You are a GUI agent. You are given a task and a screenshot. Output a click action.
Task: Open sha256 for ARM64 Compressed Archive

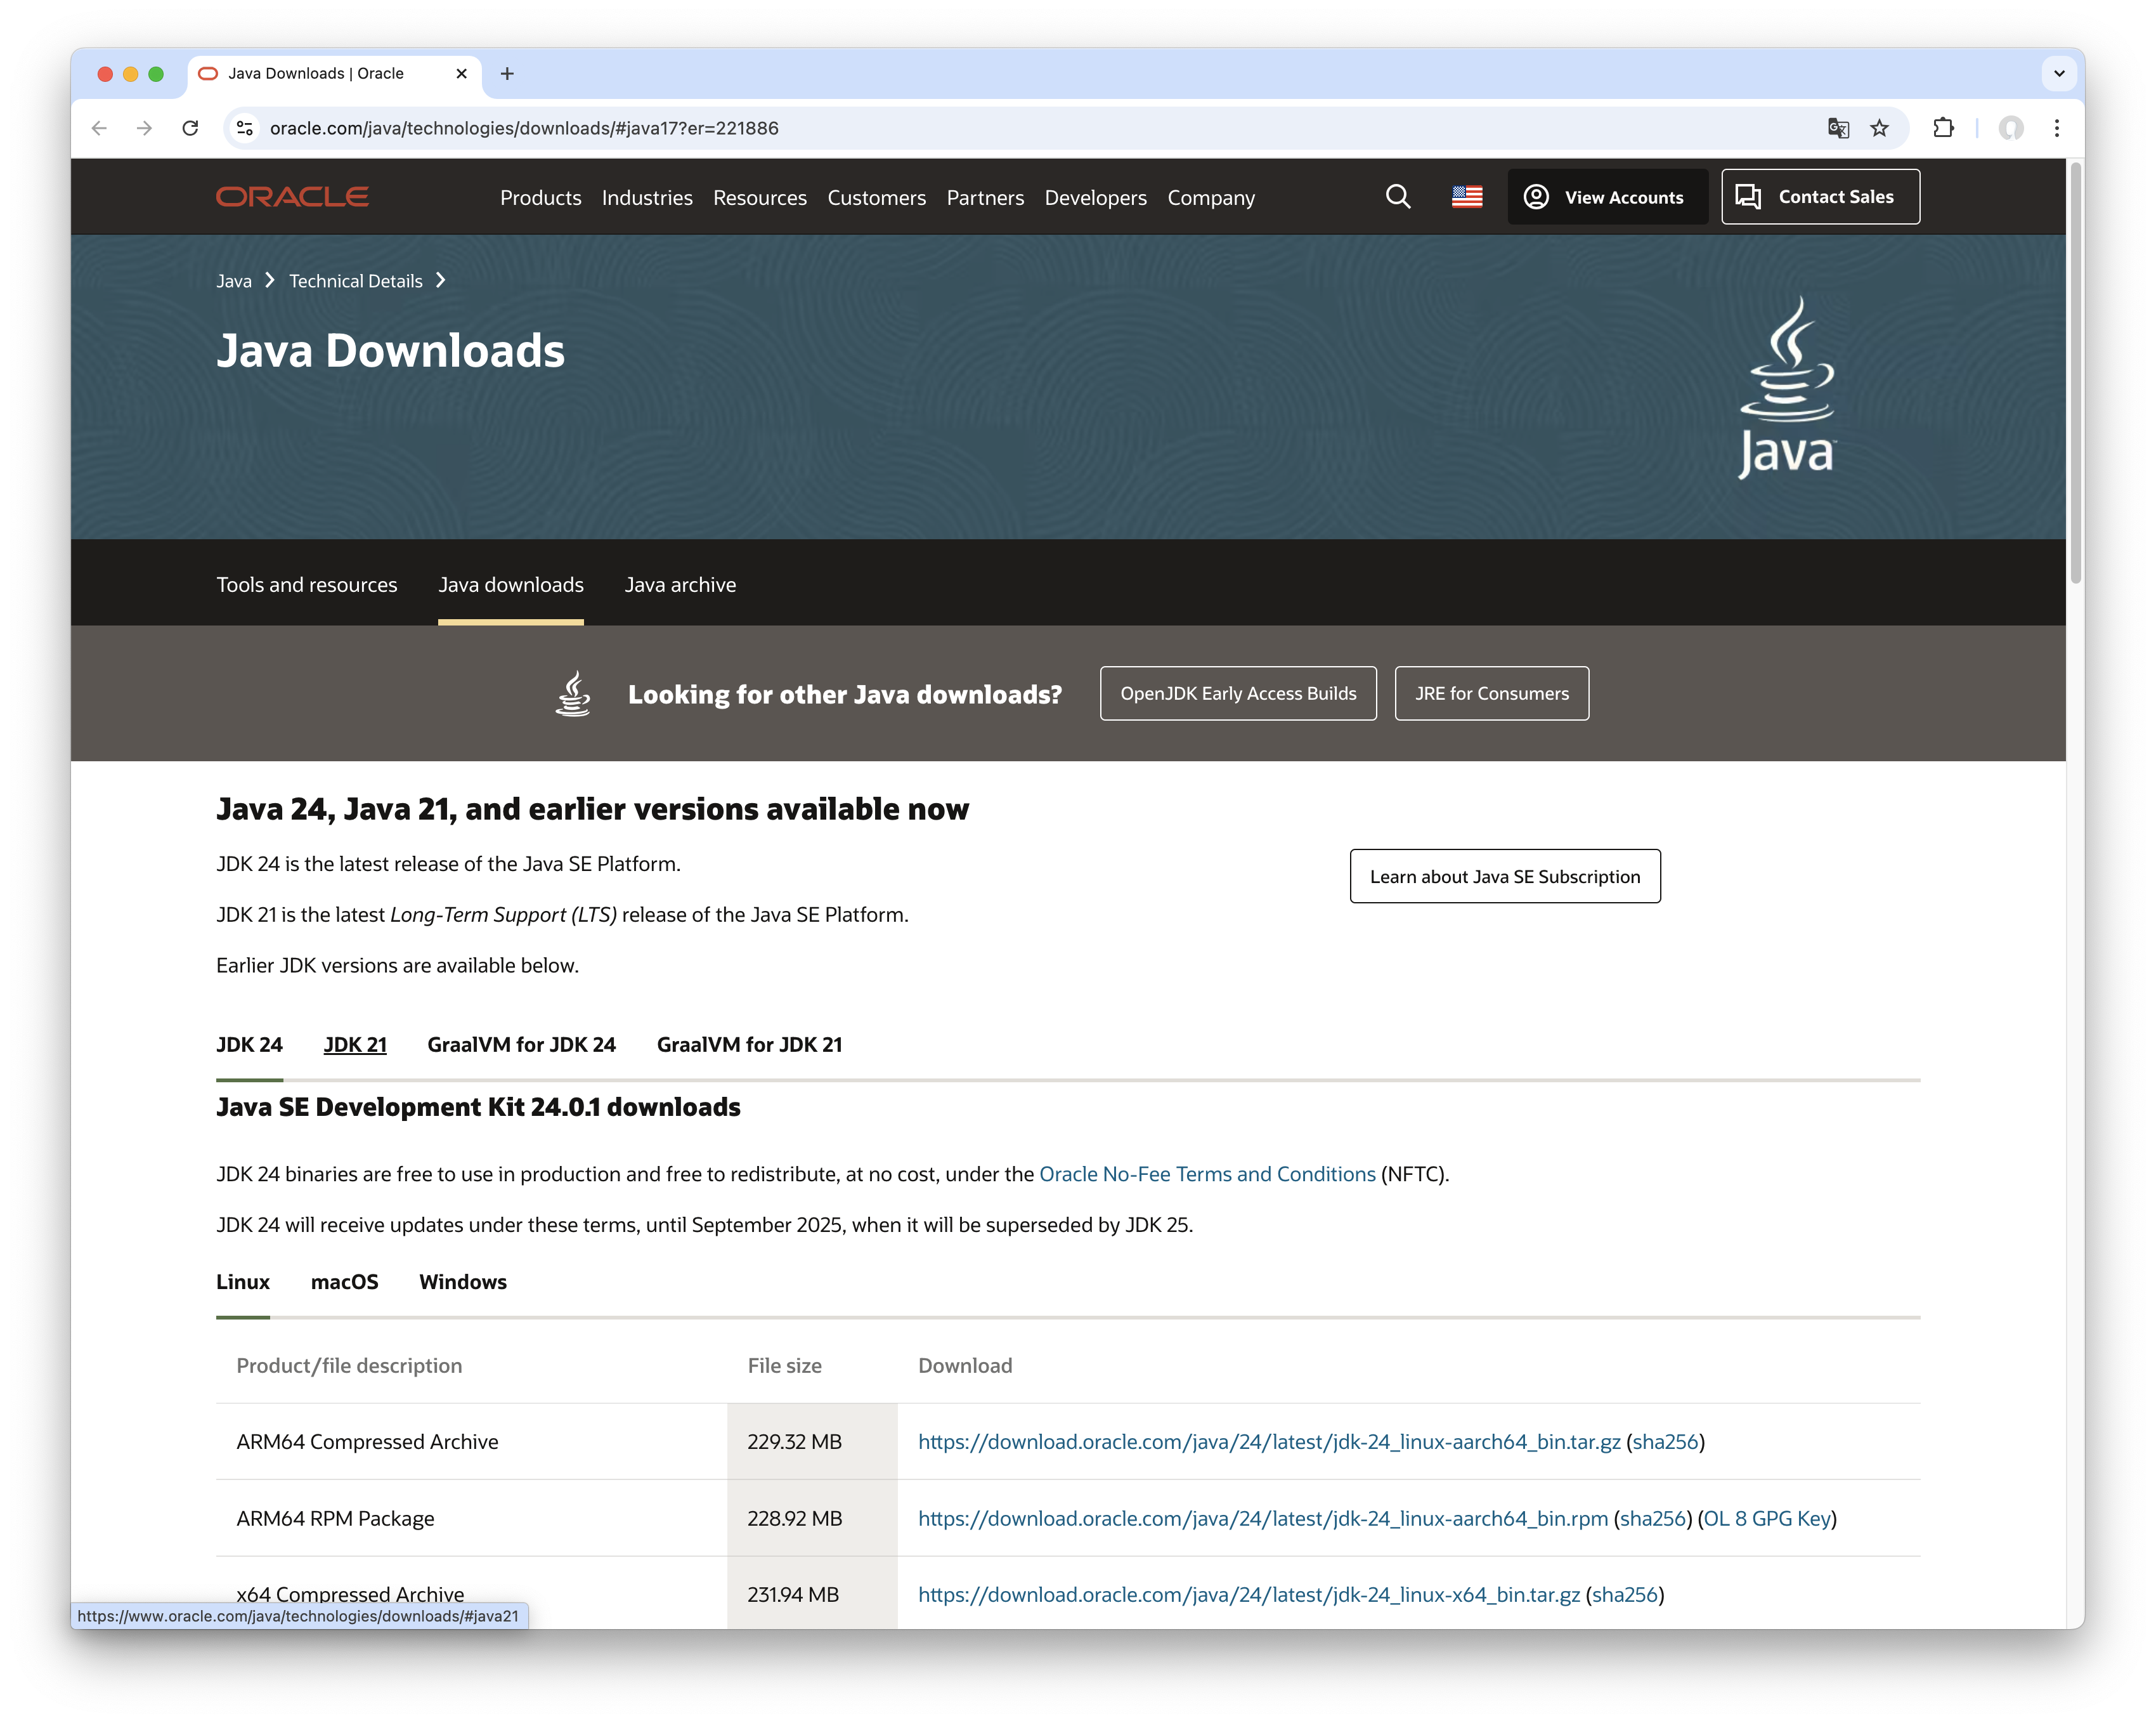click(1665, 1442)
